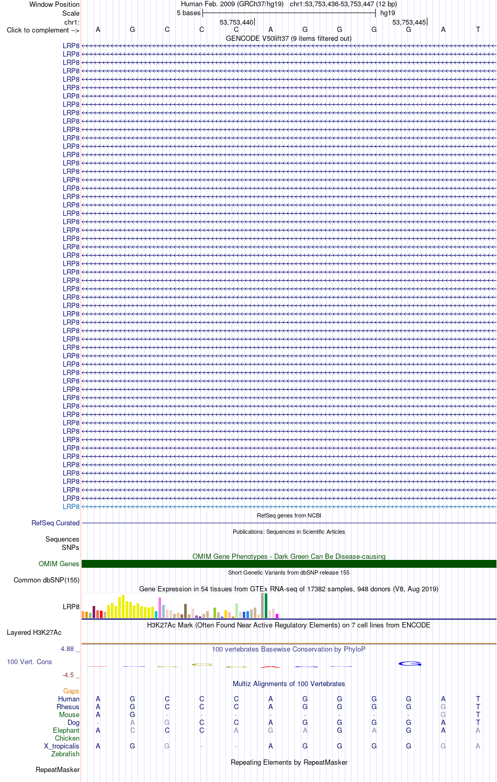Click the 'Scale' label
This screenshot has width=497, height=782.
[x=71, y=13]
